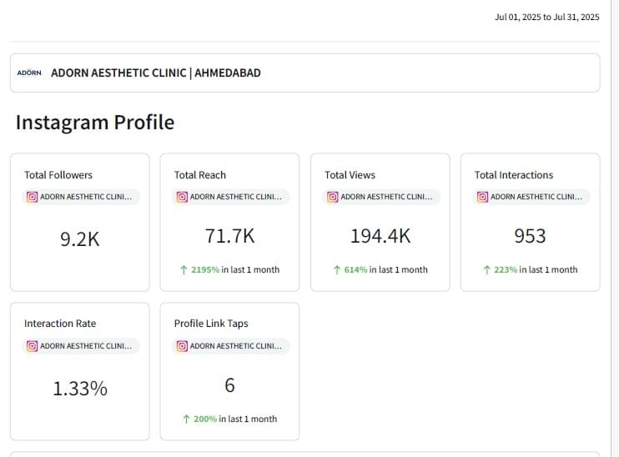Screen dimensions: 619x457
Task: Click Instagram icon in Total Views card
Action: (x=333, y=198)
